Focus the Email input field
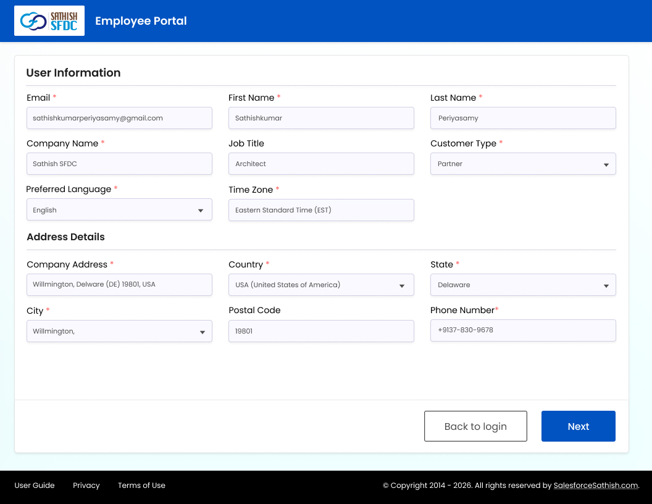Image resolution: width=652 pixels, height=504 pixels. point(119,118)
